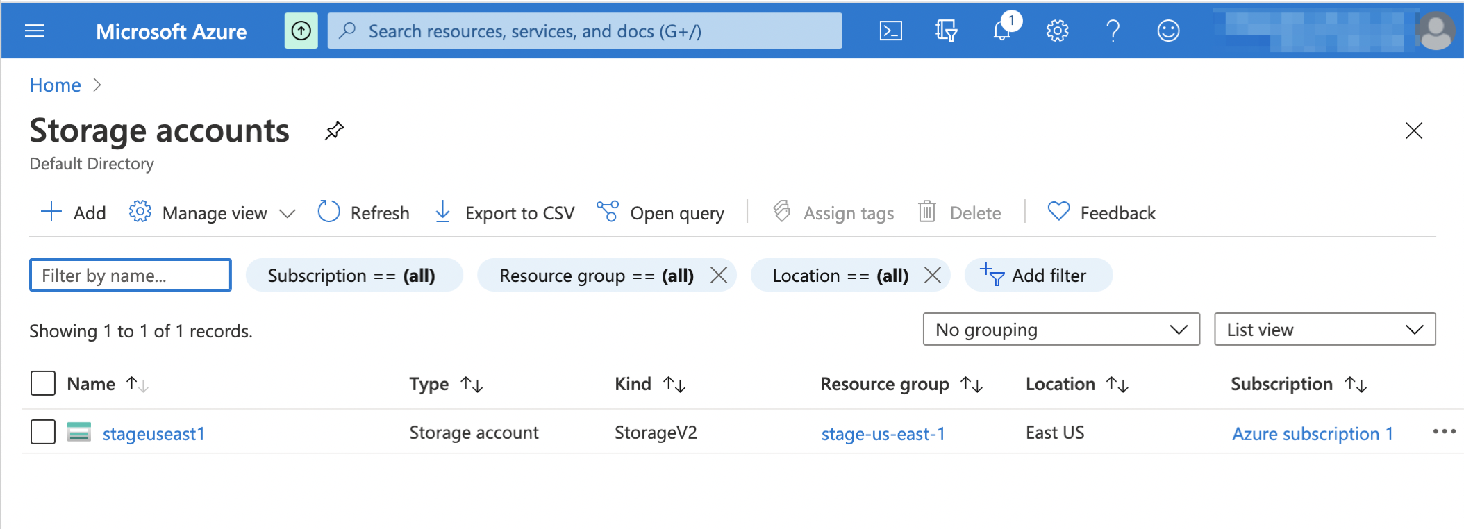Click the Feedback heart button

pos(1101,212)
